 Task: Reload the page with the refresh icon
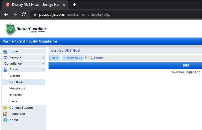pos(24,14)
